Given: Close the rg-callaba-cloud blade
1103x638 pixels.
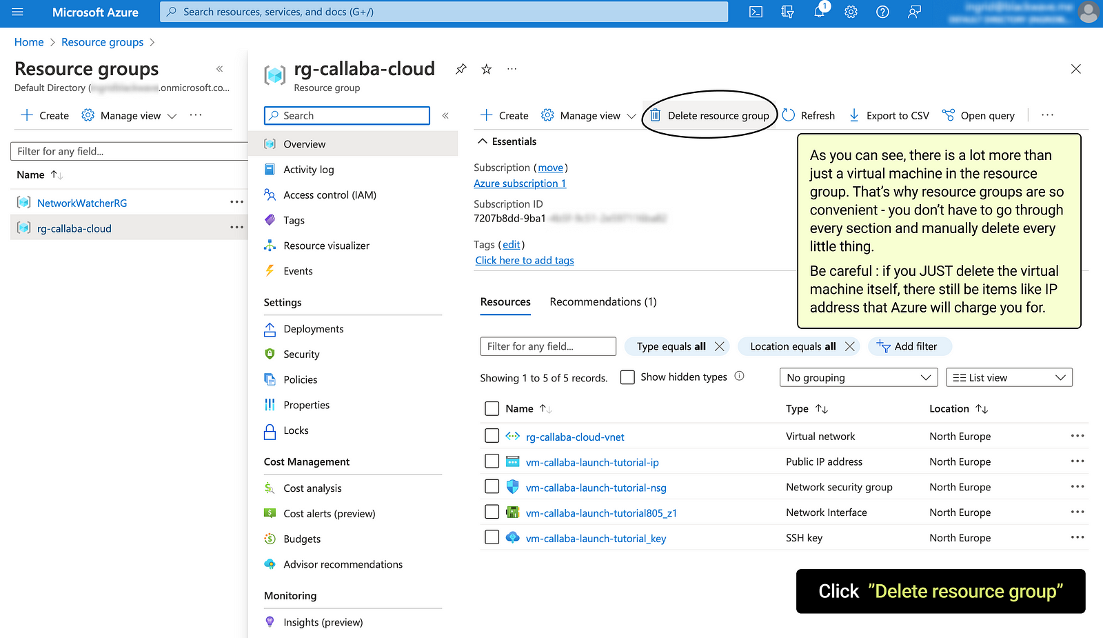Looking at the screenshot, I should pos(1075,69).
